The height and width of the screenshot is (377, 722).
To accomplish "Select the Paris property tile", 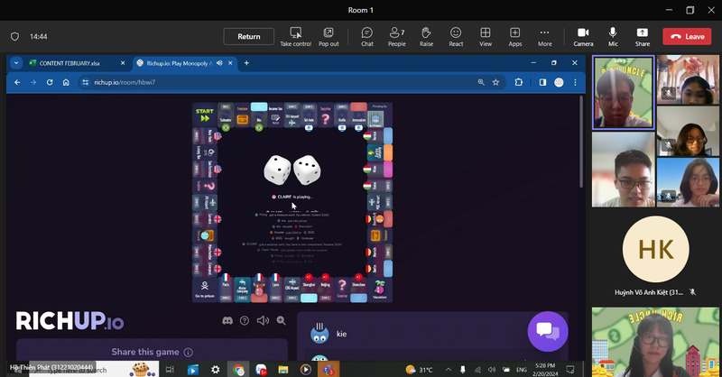I will 226,290.
